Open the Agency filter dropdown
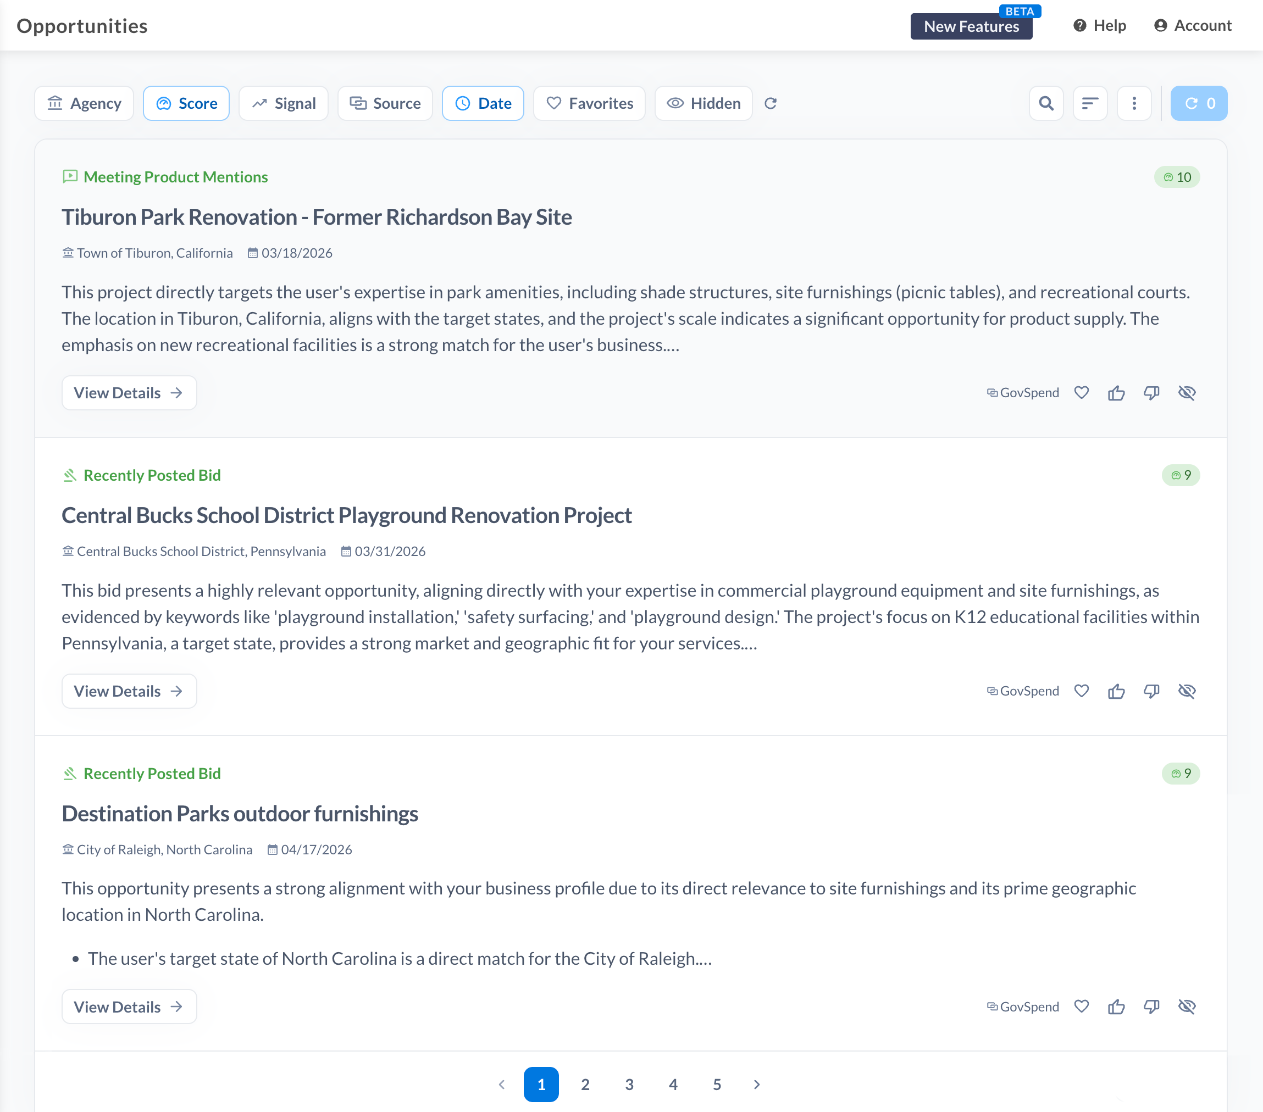This screenshot has height=1112, width=1263. coord(84,103)
